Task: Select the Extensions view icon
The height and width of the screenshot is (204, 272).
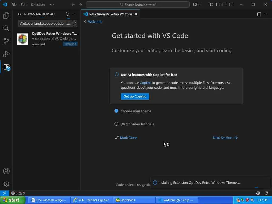Action: (7, 67)
